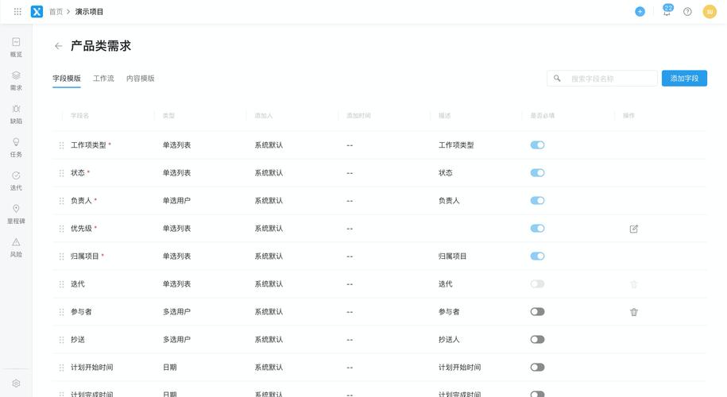Open settings gear at sidebar bottom

[16, 383]
